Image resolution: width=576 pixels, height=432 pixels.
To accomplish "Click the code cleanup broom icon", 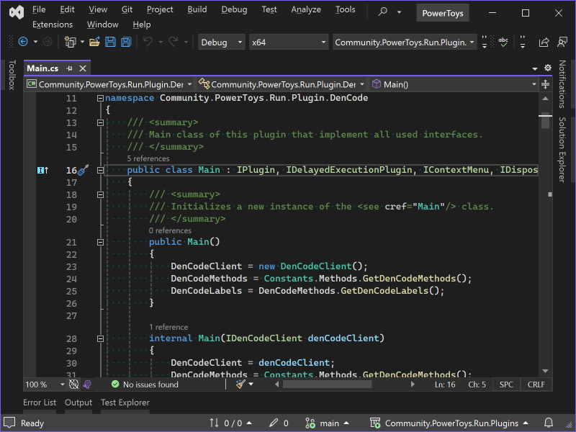I will [240, 384].
